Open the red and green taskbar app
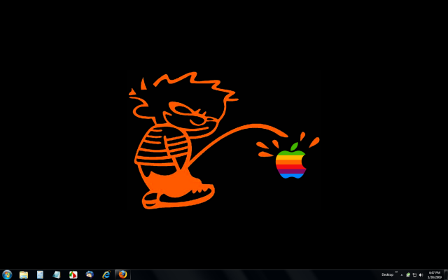 click(x=73, y=275)
